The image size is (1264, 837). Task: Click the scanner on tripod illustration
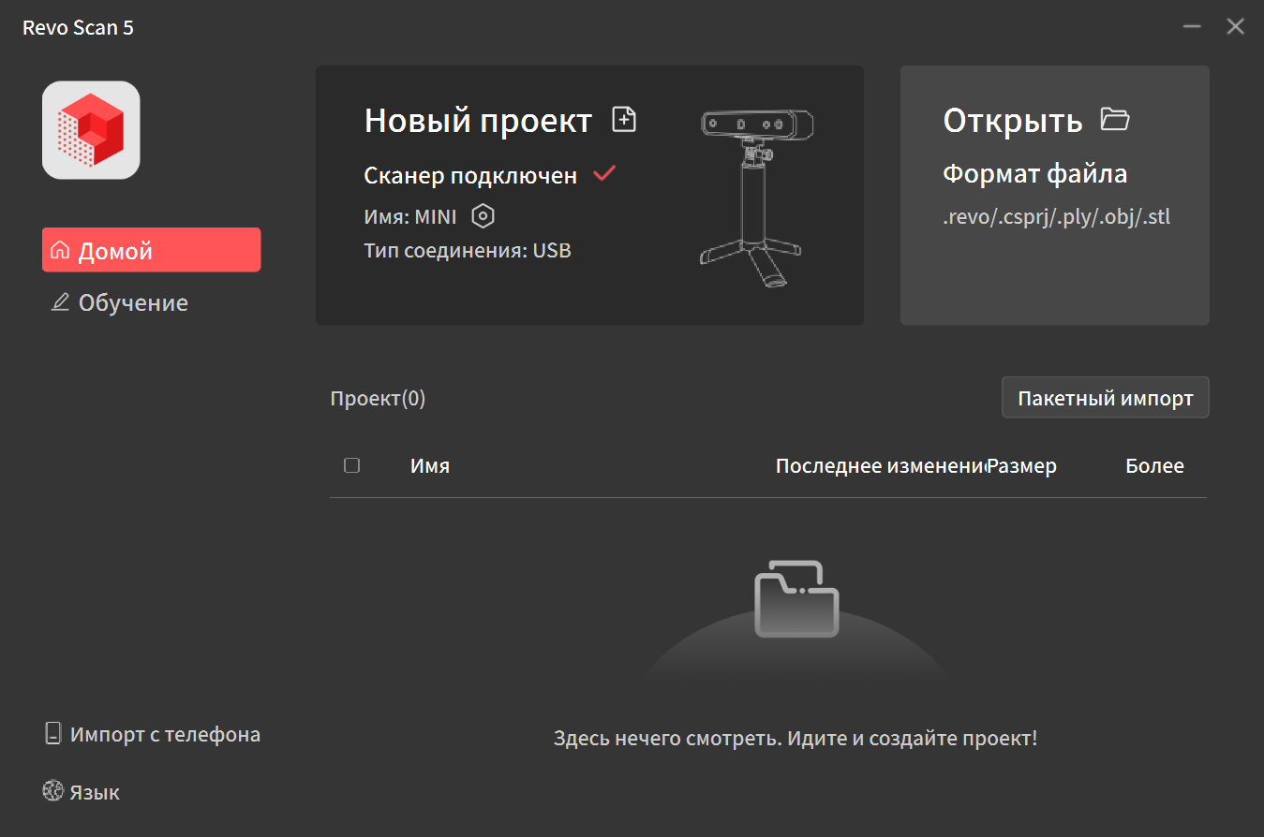pos(755,200)
